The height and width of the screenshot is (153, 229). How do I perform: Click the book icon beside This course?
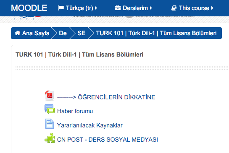[x=174, y=8]
